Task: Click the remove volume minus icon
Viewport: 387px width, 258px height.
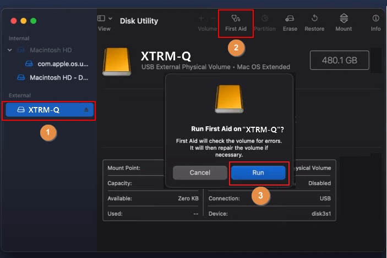Action: coord(213,18)
